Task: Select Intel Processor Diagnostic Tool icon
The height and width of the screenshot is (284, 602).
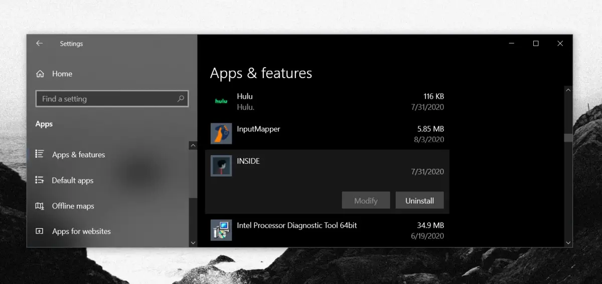Action: [221, 230]
